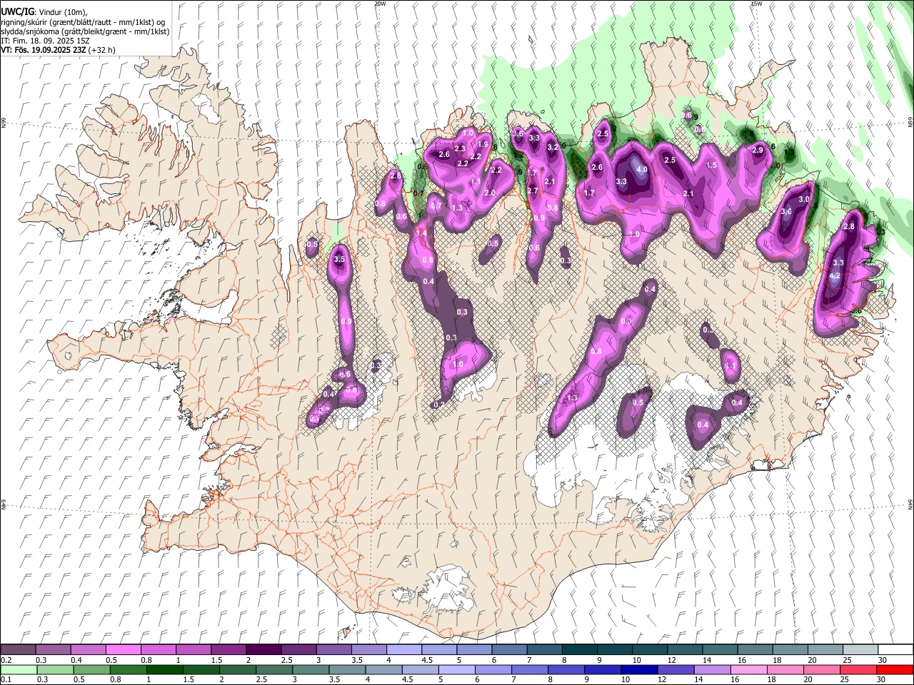Click the white swatch labeled 30 in the top legend row
This screenshot has height=685, width=914.
coord(895,650)
